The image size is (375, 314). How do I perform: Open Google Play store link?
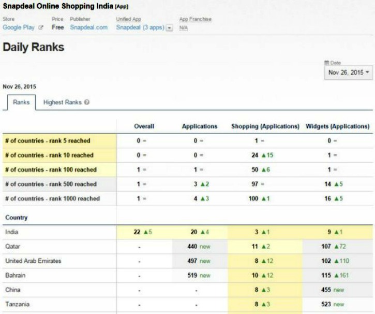(x=19, y=27)
